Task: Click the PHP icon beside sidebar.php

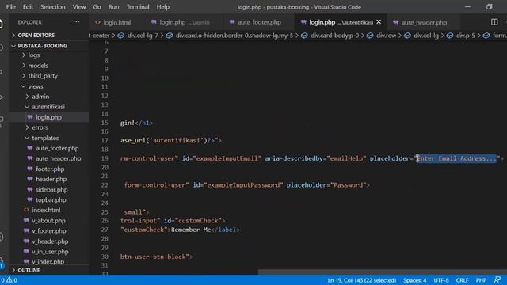Action: [30, 189]
